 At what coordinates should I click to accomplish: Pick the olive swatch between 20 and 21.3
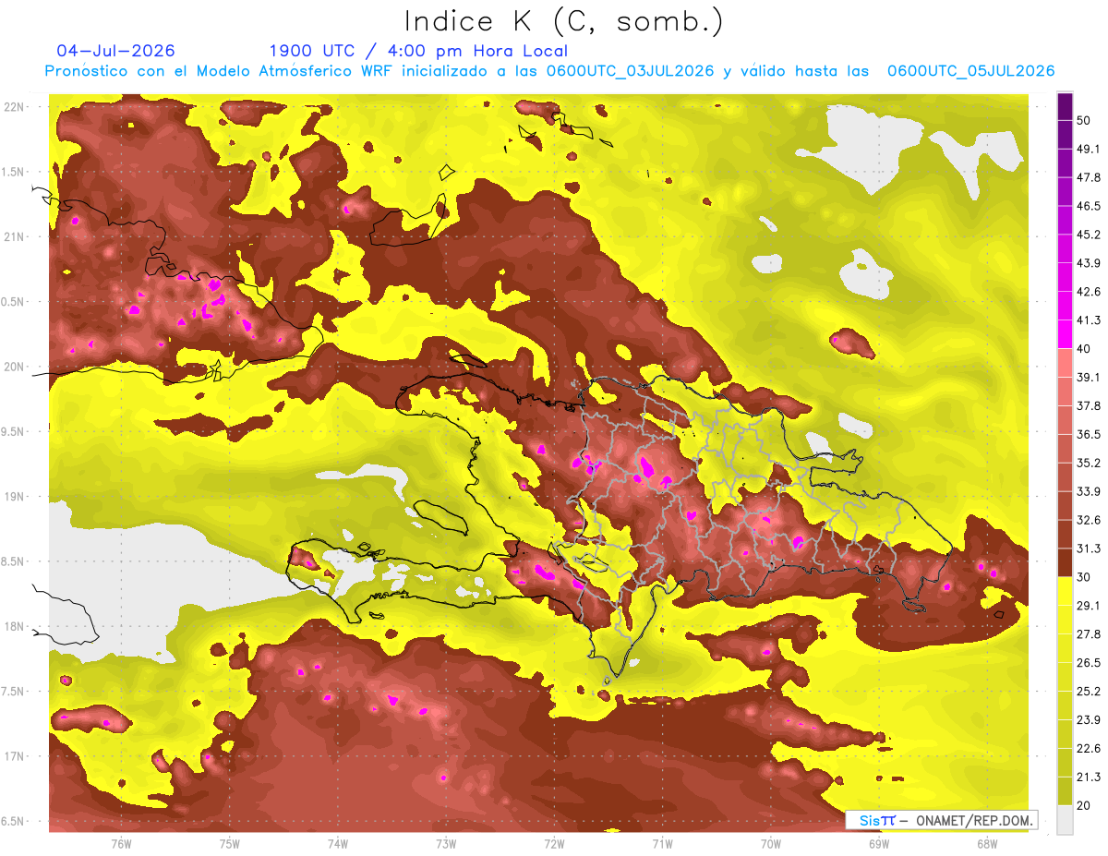pos(1065,791)
